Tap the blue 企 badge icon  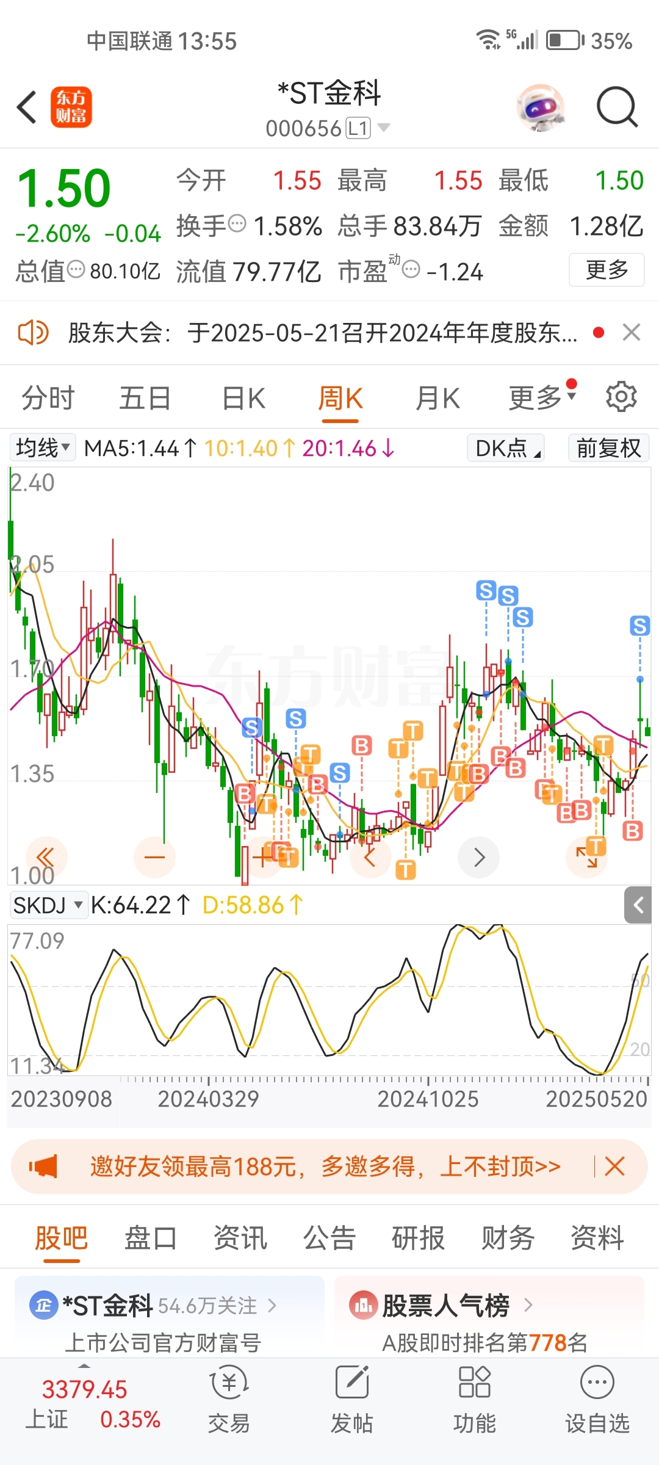(43, 1306)
